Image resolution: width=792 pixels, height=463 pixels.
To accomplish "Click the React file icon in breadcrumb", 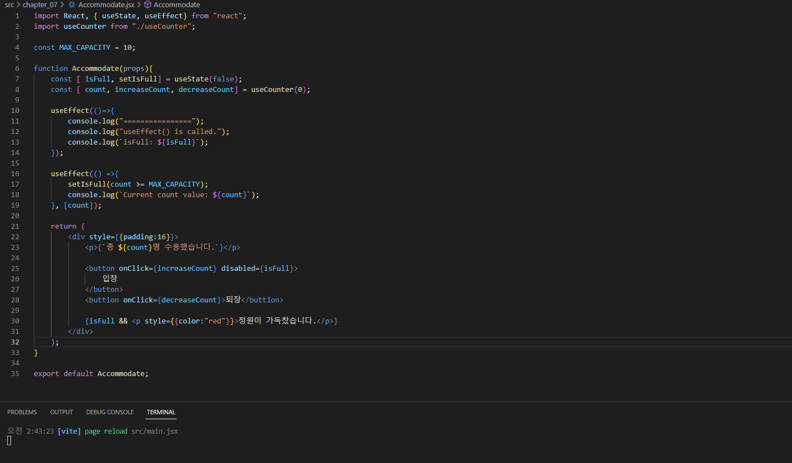I will click(72, 4).
